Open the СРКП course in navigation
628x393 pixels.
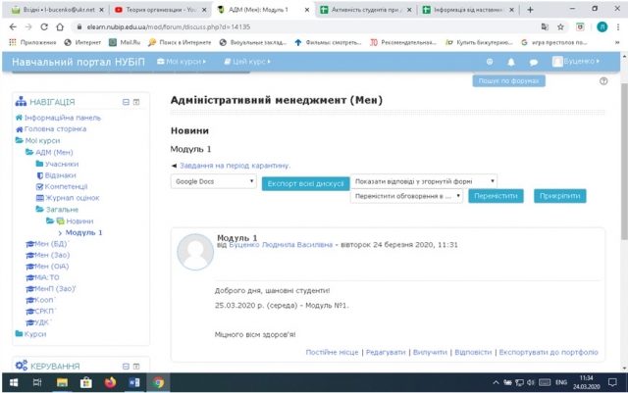(x=44, y=311)
